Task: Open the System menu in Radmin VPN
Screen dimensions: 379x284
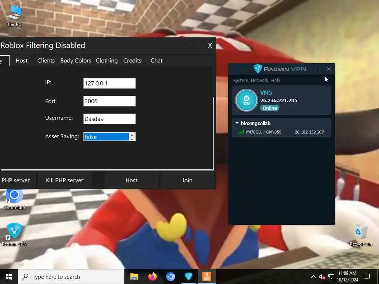Action: pos(241,80)
